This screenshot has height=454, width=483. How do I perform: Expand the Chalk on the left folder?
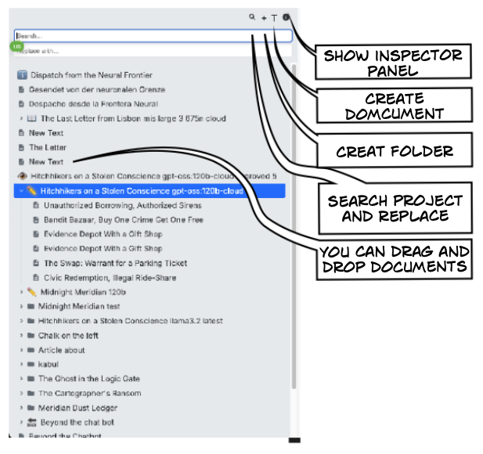click(x=21, y=335)
